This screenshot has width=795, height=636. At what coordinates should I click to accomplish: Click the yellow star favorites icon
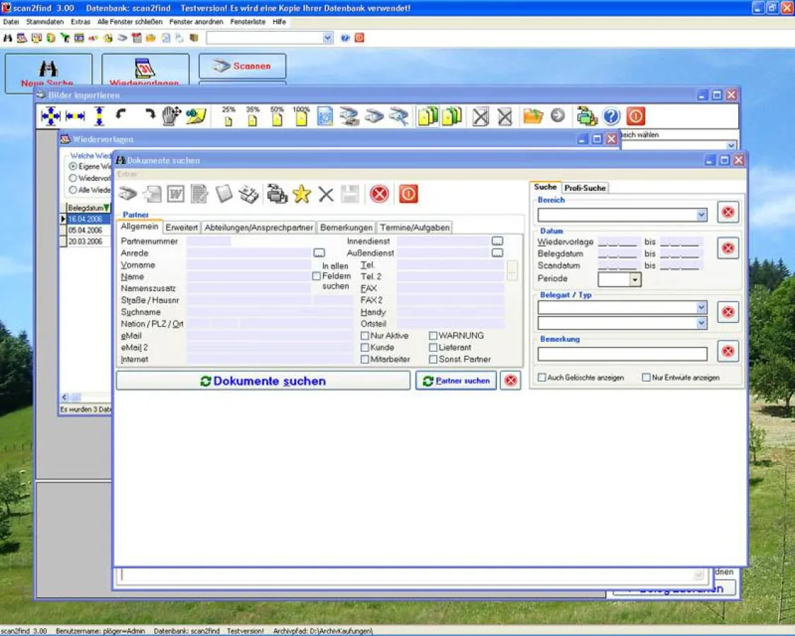[302, 194]
